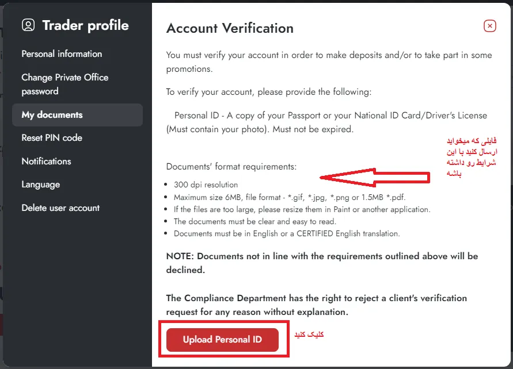Image resolution: width=513 pixels, height=369 pixels.
Task: Open the Personal information section
Action: click(x=62, y=54)
